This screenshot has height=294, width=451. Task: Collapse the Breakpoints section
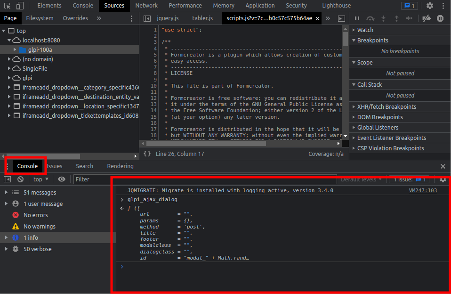pyautogui.click(x=354, y=40)
